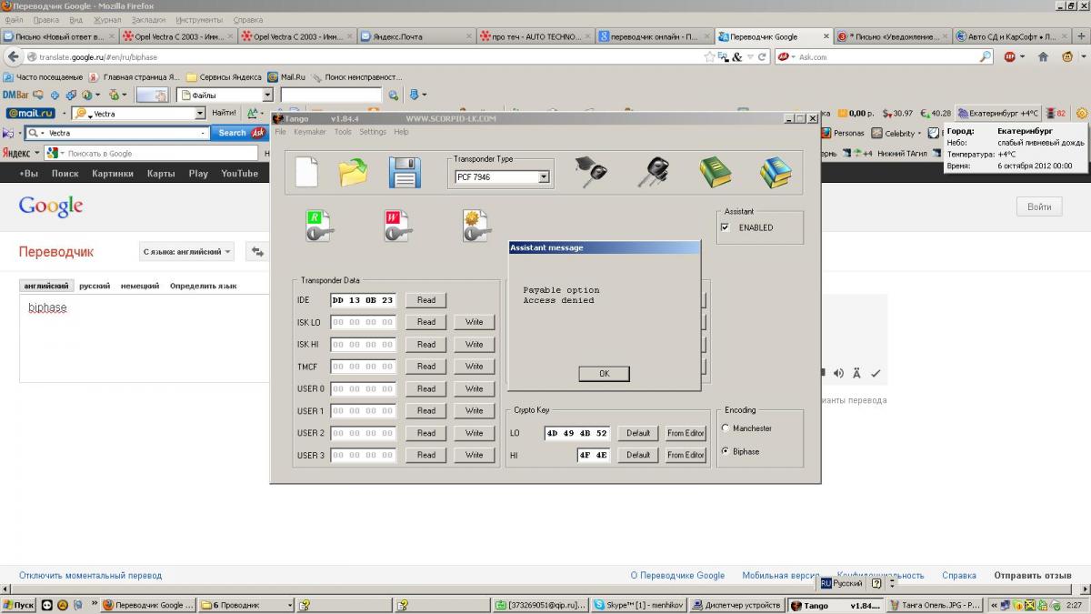Focus the Firefox URL address bar
This screenshot has width=1091, height=614.
point(364,56)
